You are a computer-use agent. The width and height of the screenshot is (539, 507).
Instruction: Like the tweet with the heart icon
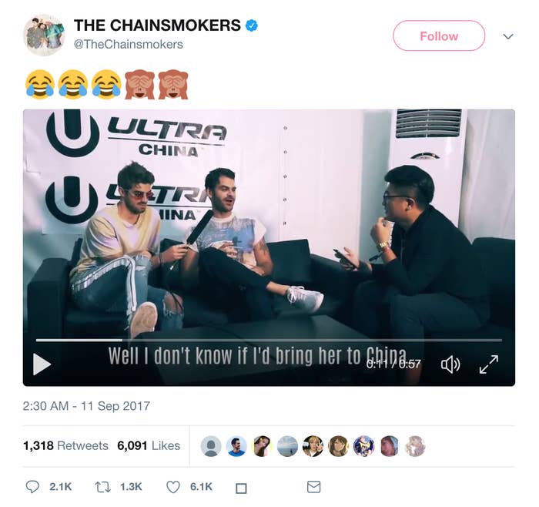(173, 487)
